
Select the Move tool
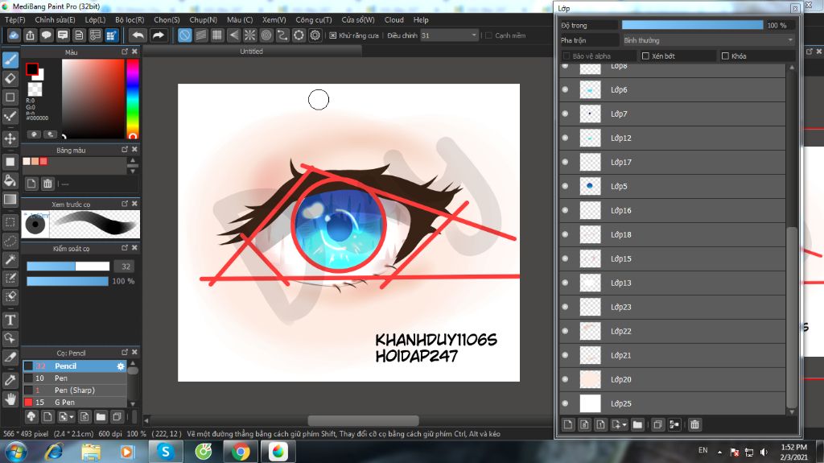point(10,138)
